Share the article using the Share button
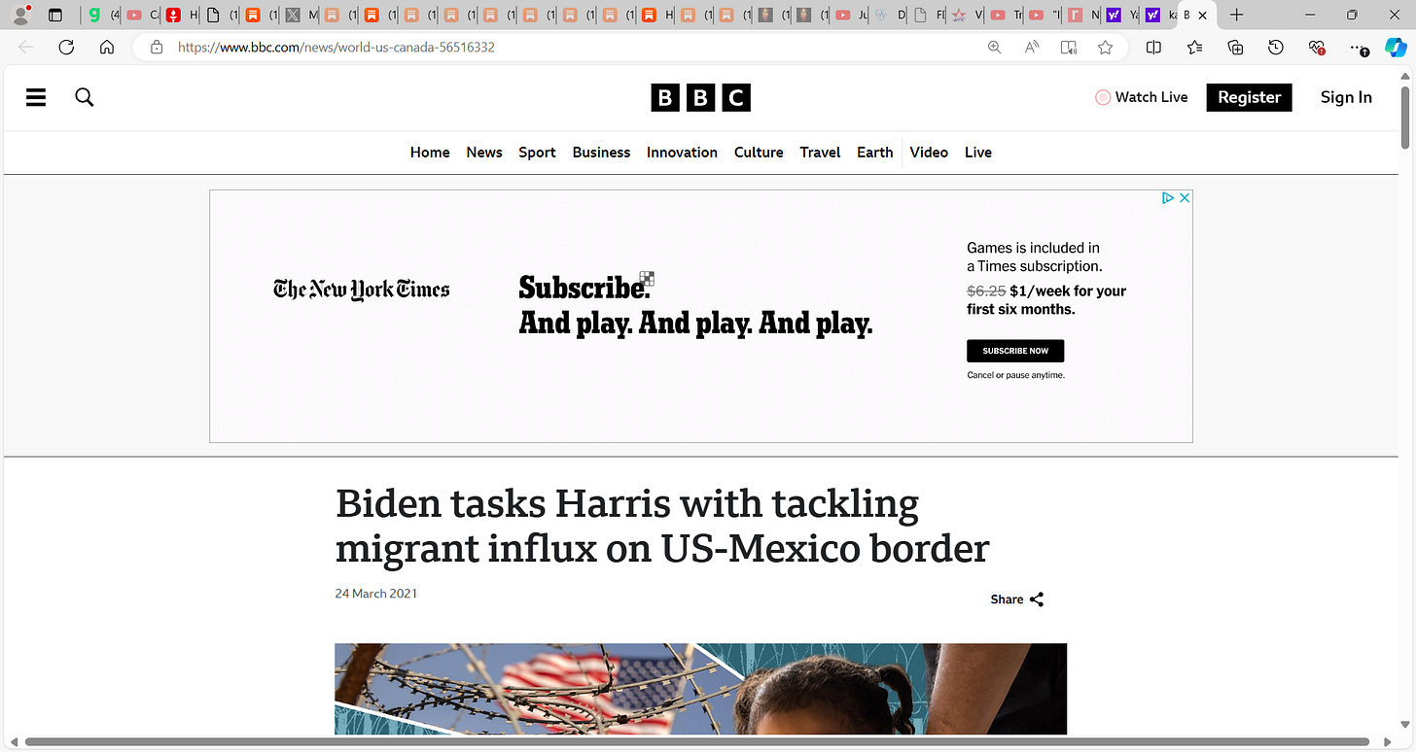 1017,599
